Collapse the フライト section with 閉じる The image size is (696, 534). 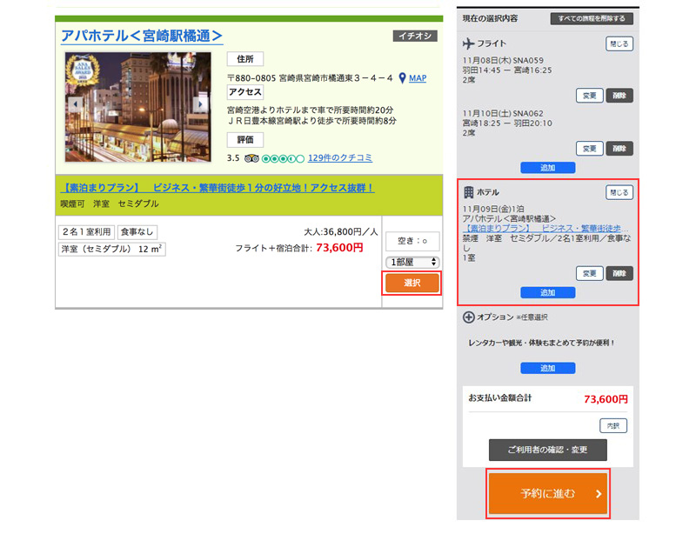[x=619, y=44]
